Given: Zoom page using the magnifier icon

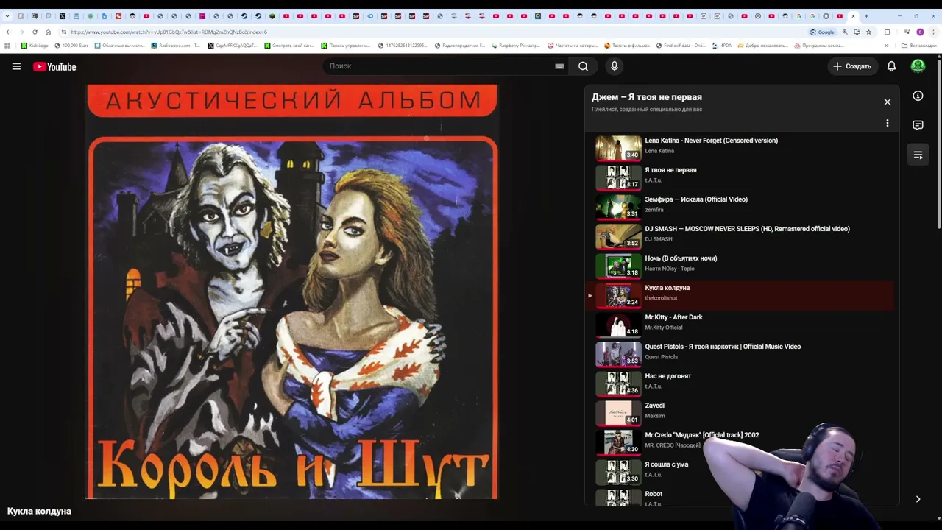Looking at the screenshot, I should 845,32.
